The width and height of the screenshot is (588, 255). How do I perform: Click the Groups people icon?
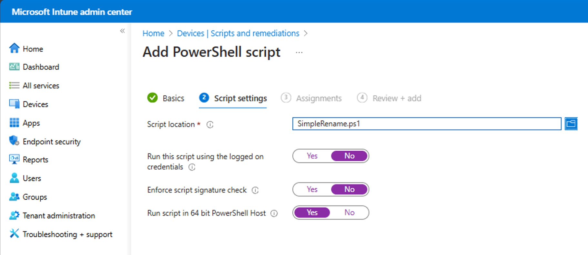[14, 197]
